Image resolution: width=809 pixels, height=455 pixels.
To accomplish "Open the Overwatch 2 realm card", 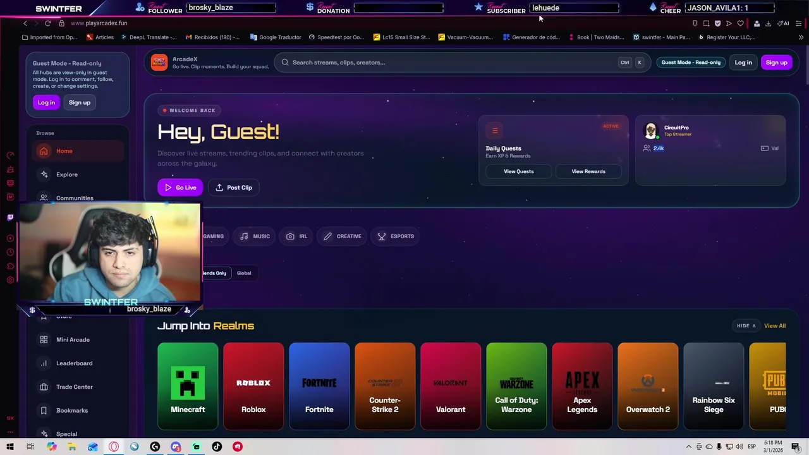I will (x=648, y=386).
